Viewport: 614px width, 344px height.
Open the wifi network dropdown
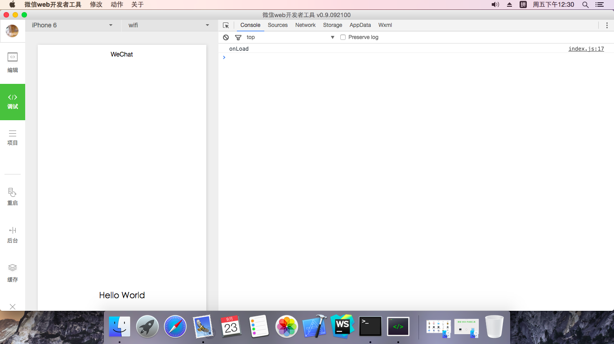(169, 25)
